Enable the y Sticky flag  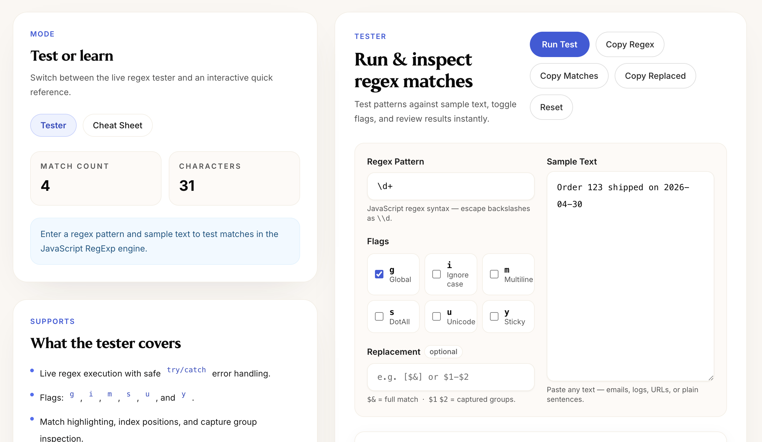coord(494,316)
